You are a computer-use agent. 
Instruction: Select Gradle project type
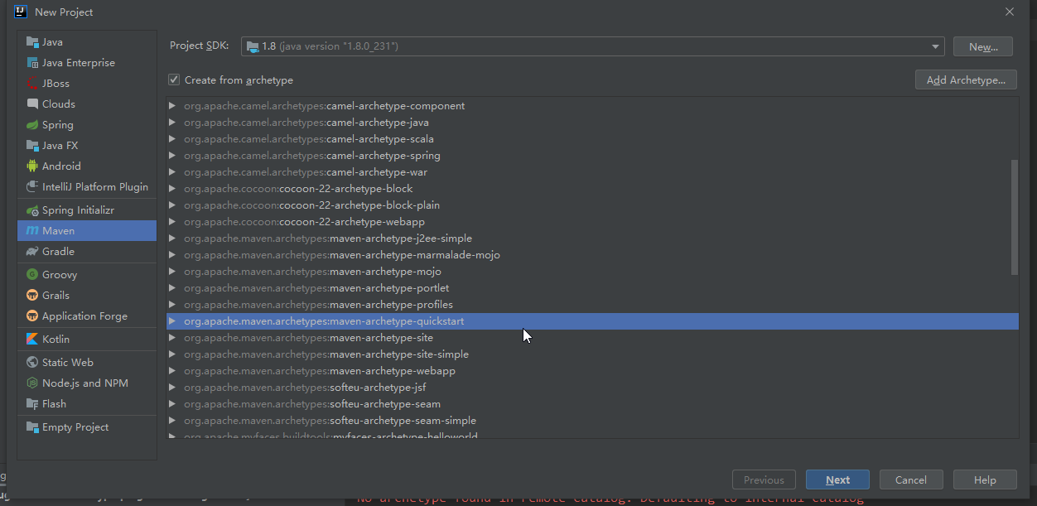[x=87, y=252]
